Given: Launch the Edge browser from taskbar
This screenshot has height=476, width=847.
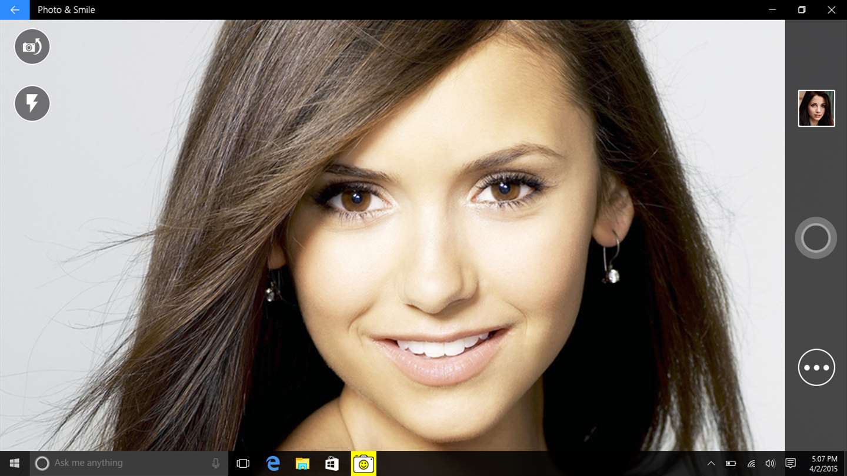Looking at the screenshot, I should [273, 464].
